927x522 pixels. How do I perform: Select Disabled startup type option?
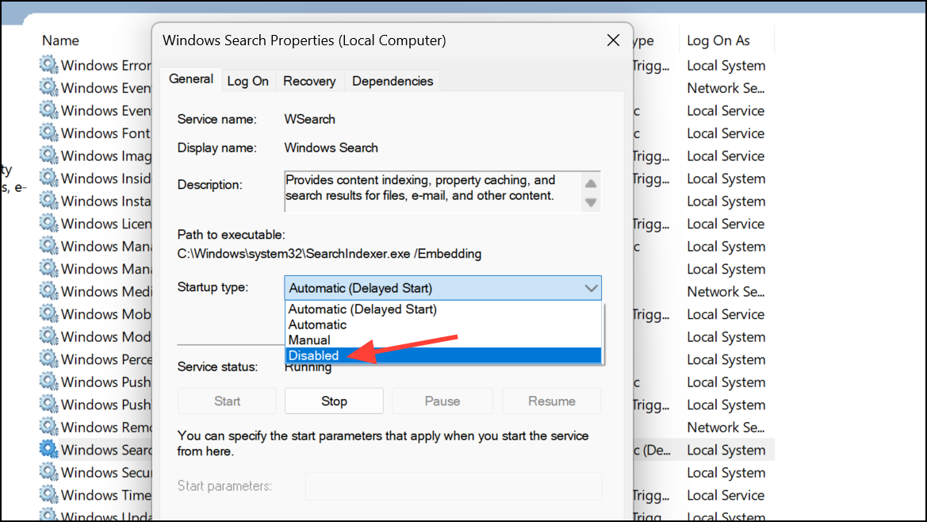click(443, 355)
